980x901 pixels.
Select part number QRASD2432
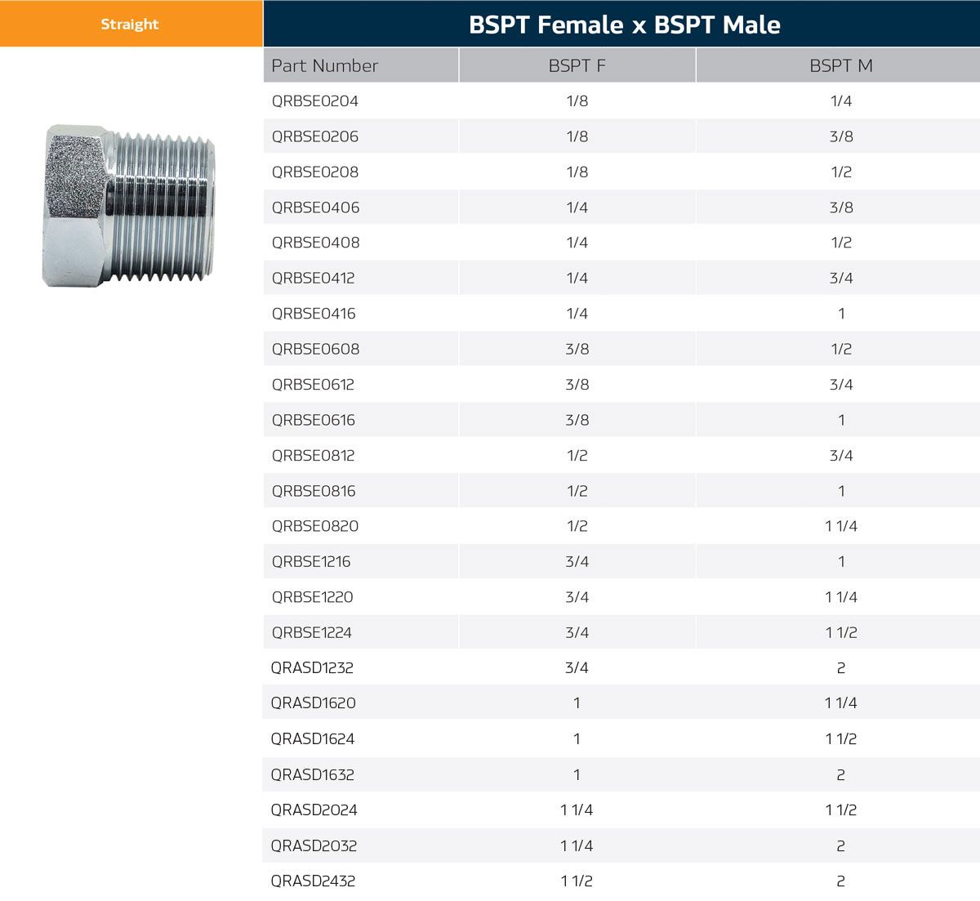coord(313,881)
